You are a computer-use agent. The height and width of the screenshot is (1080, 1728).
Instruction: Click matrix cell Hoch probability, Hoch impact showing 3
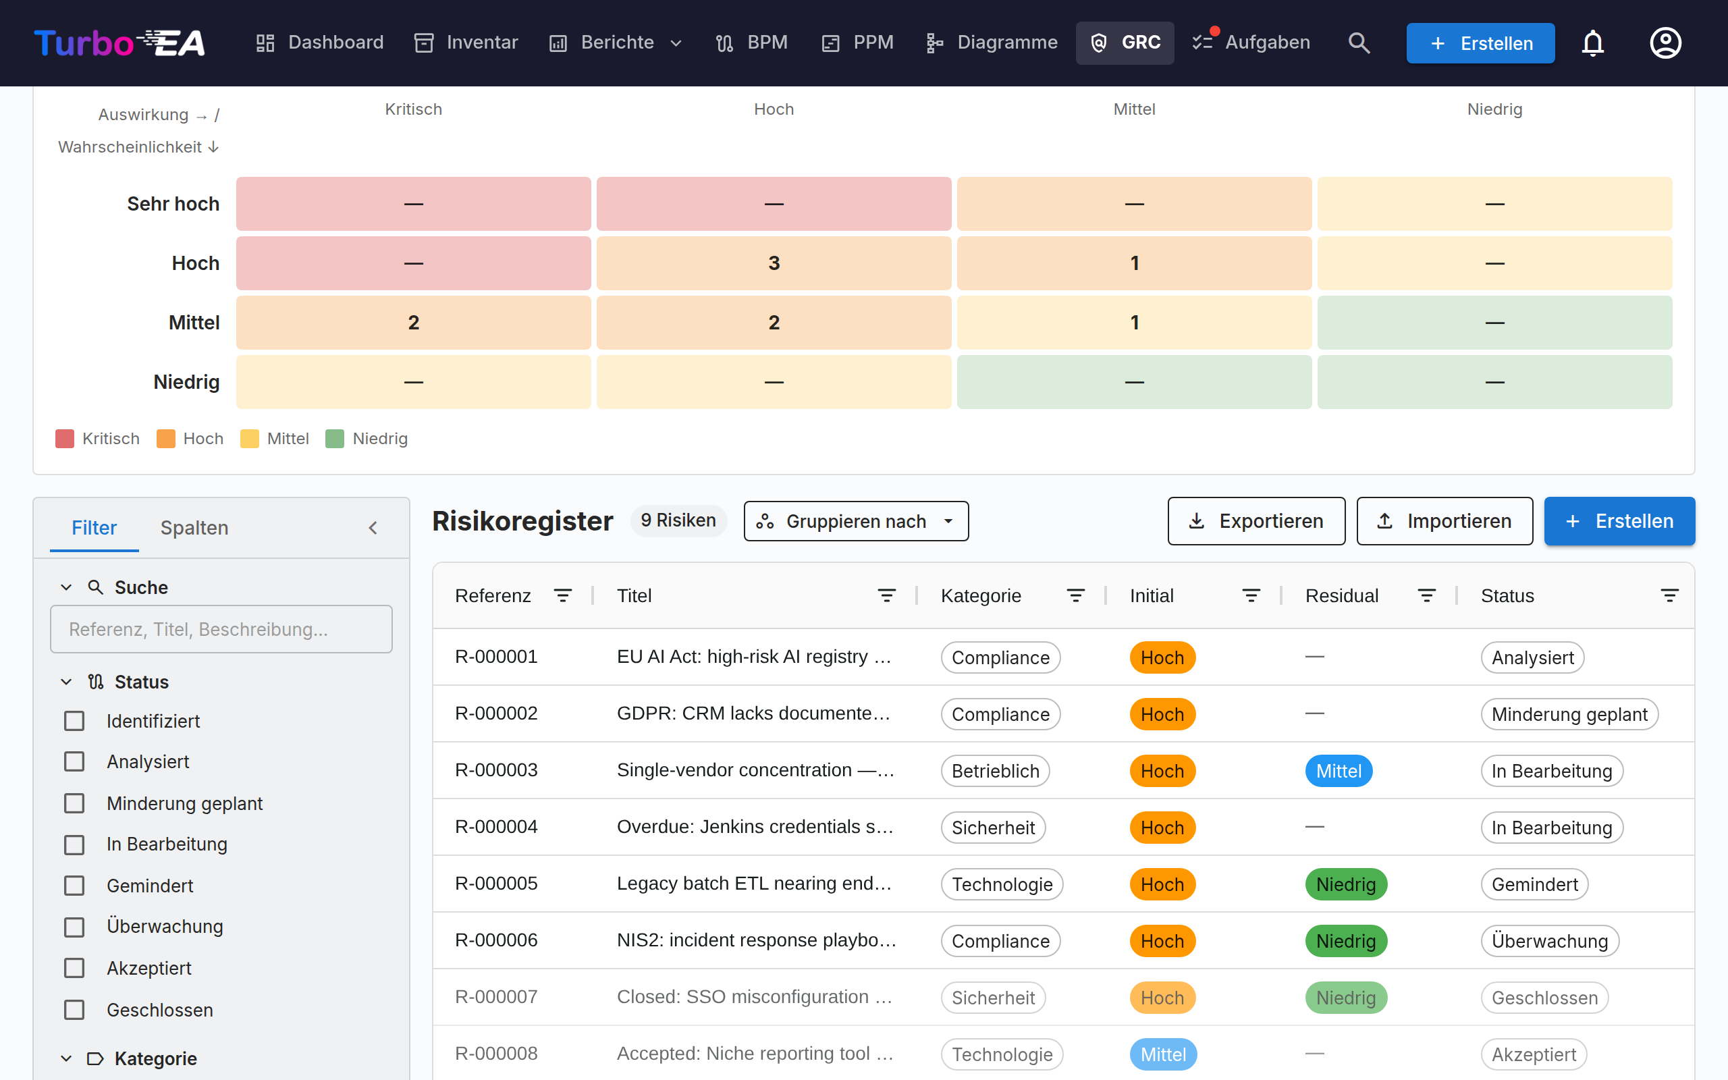(774, 263)
